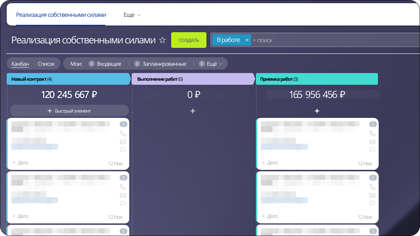Click + Дело on the first Новый контракт card
Image resolution: width=420 pixels, height=236 pixels.
20,163
